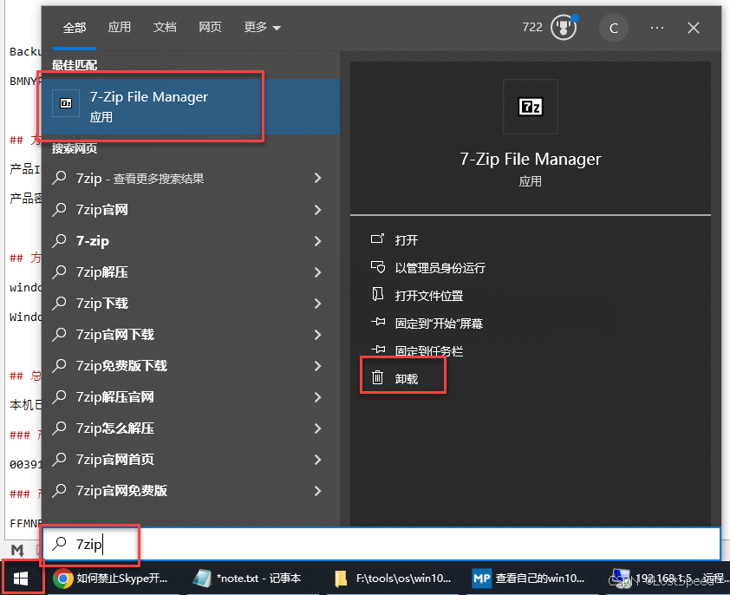Switch to Chrome taskbar window 如何禁止Skype开
The width and height of the screenshot is (730, 595).
(113, 579)
